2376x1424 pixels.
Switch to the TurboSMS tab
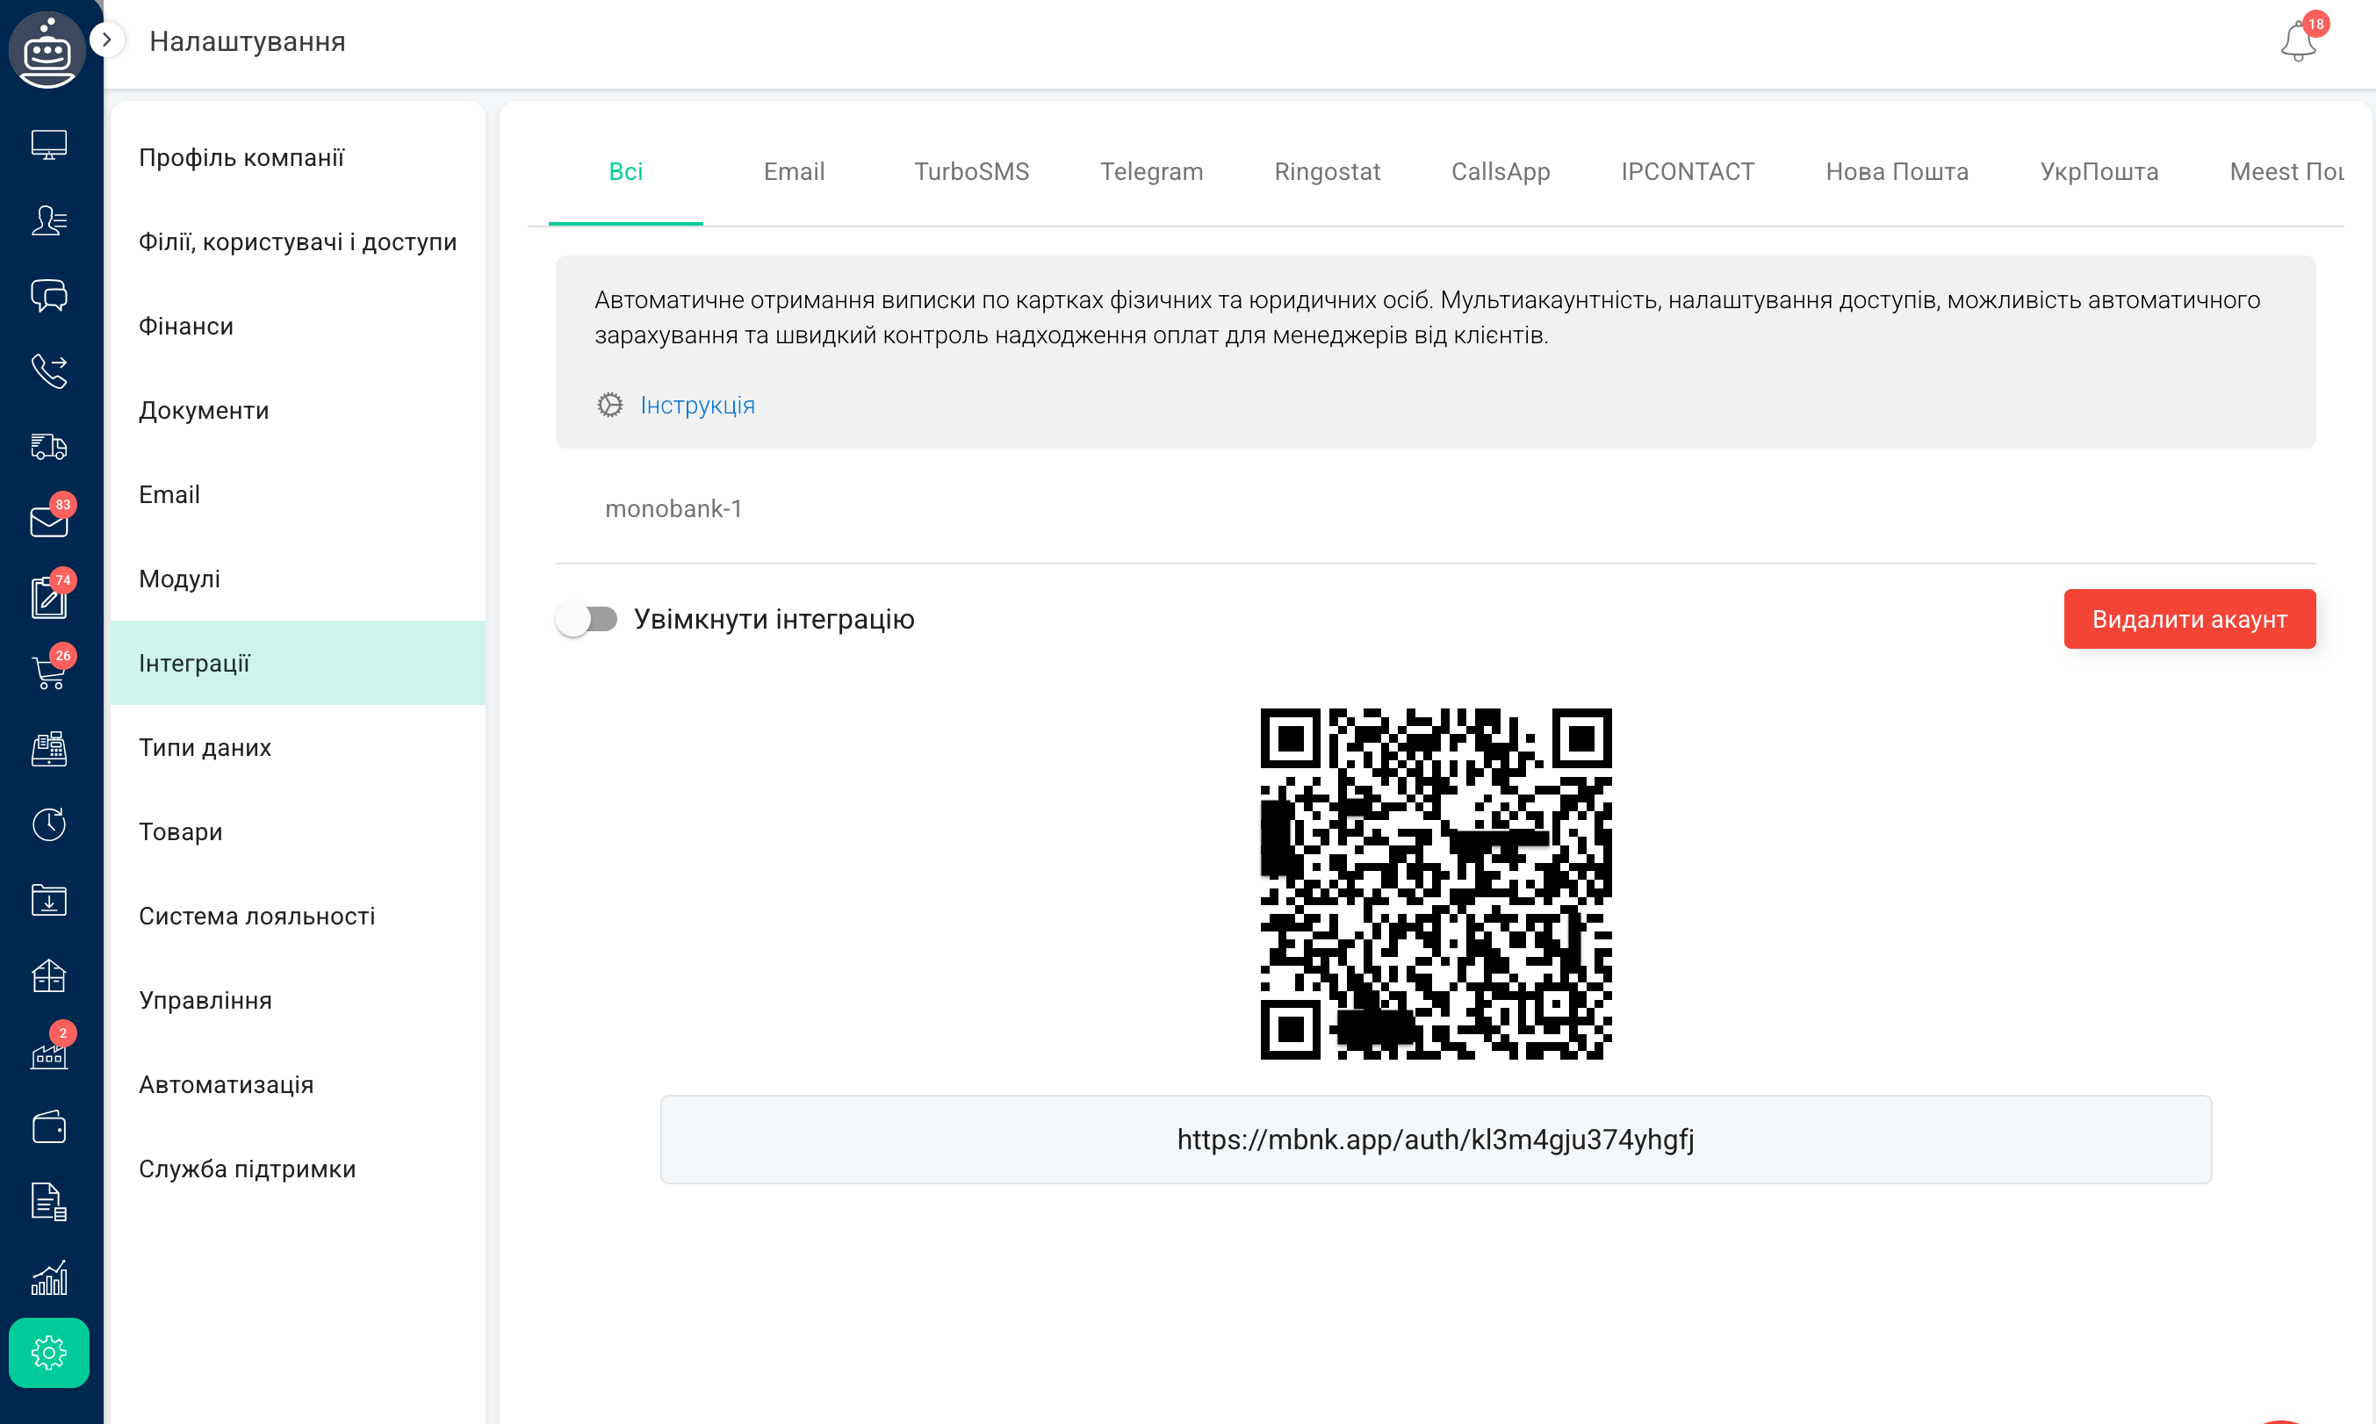[972, 172]
